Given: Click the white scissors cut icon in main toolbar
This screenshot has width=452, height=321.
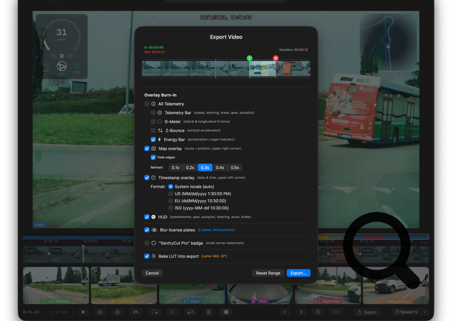Looking at the screenshot, I should [x=136, y=312].
